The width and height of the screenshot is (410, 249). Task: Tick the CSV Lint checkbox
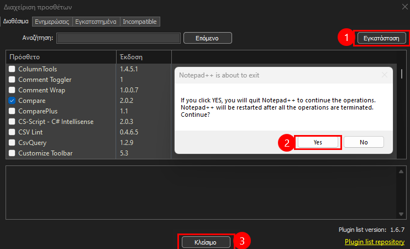(x=12, y=132)
